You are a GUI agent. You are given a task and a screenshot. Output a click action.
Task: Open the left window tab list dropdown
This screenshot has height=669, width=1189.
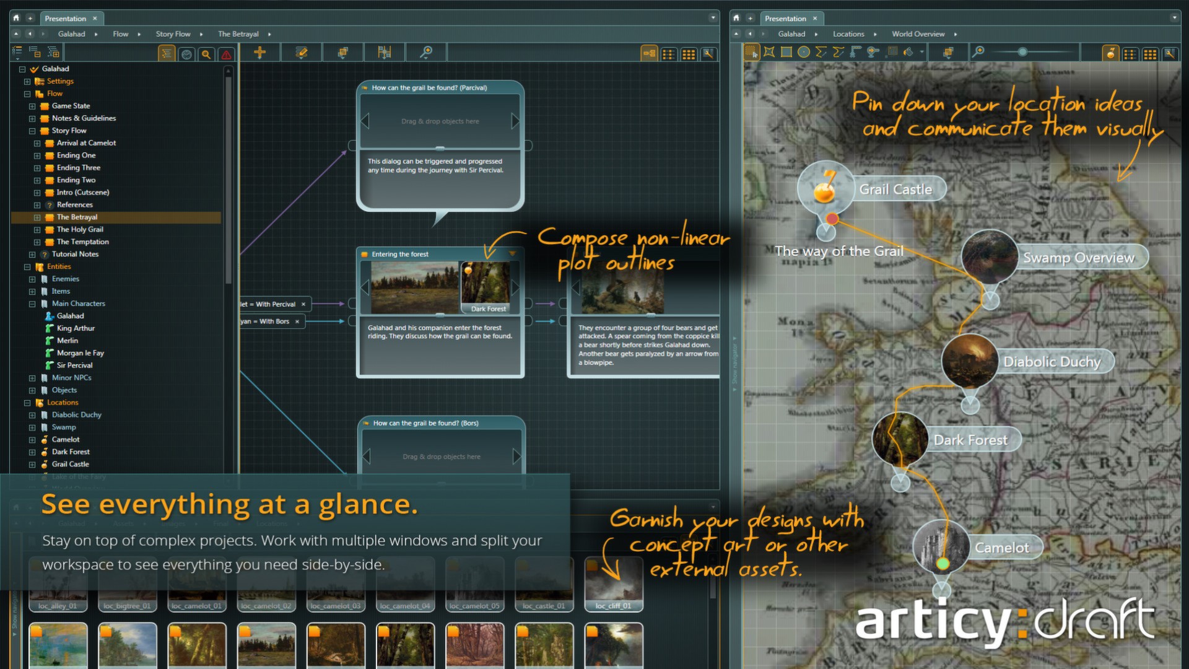pos(713,18)
